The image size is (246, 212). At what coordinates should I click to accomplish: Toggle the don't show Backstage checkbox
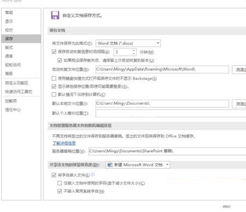tap(54, 78)
